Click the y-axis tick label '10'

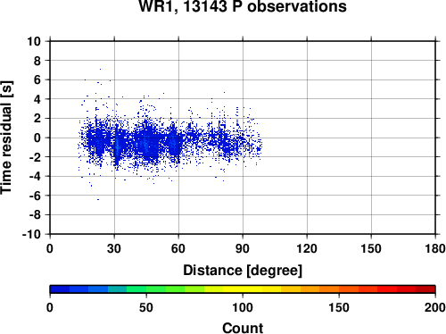(x=34, y=41)
